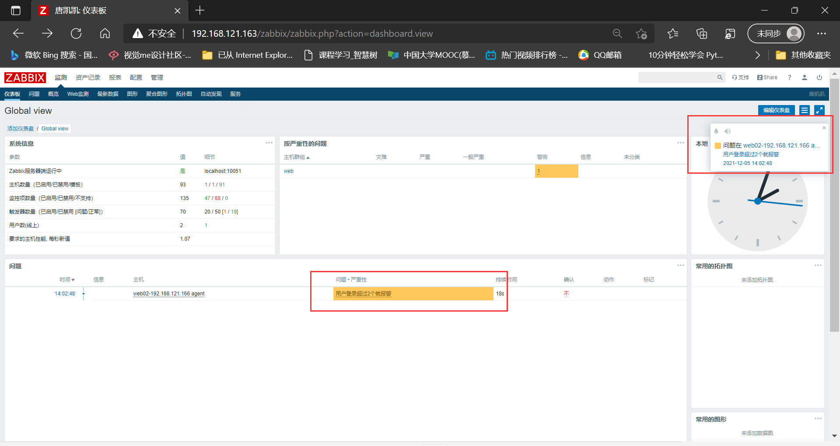The width and height of the screenshot is (840, 446).
Task: Reload the current page
Action: click(x=76, y=33)
